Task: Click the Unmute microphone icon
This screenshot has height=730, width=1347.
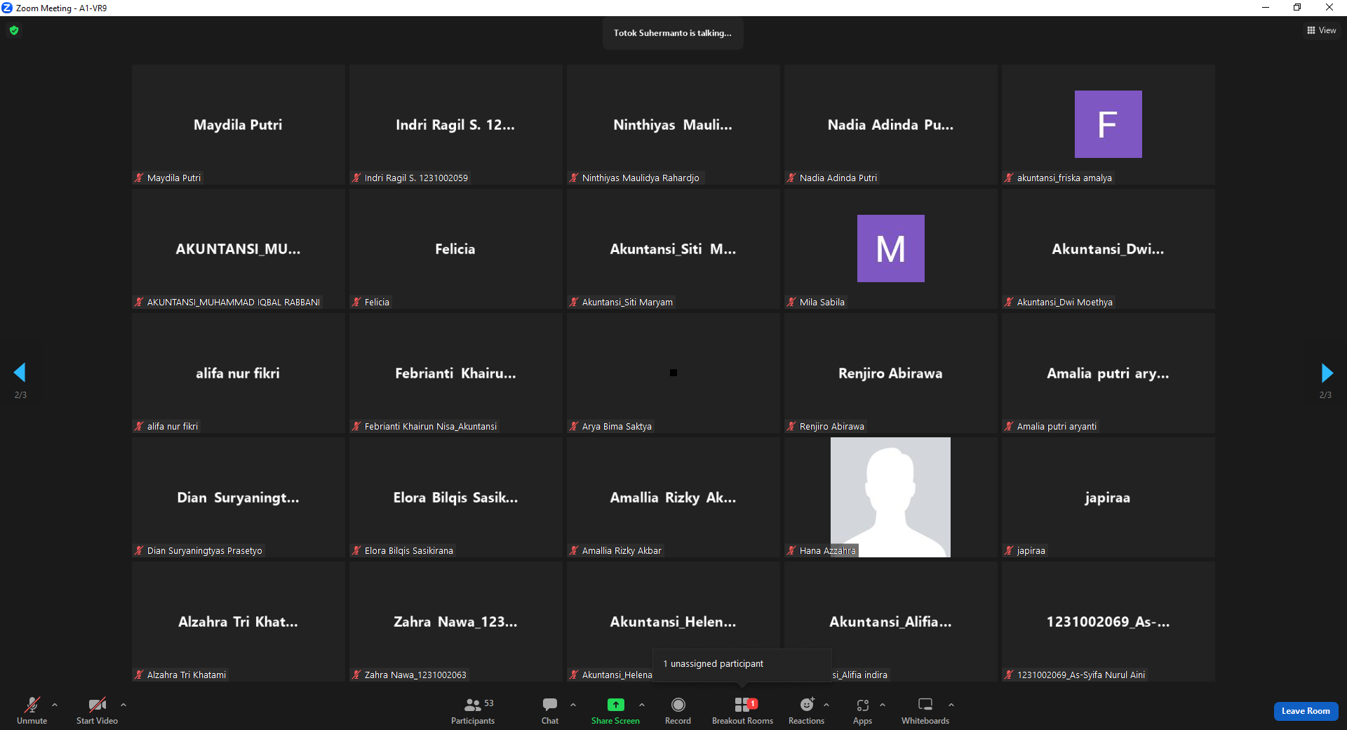Action: tap(32, 705)
